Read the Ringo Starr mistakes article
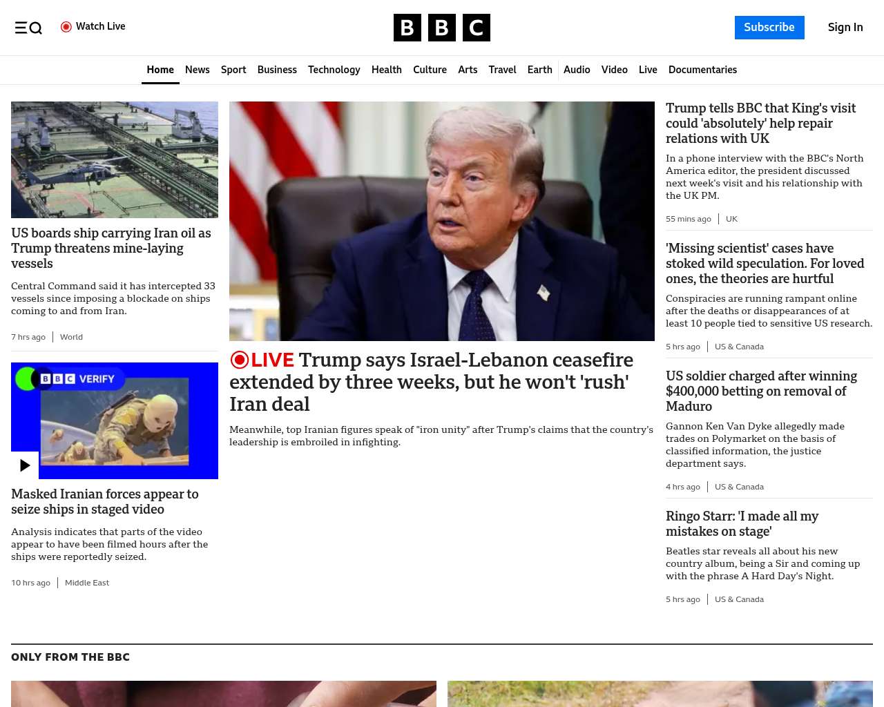The image size is (884, 707). click(742, 523)
